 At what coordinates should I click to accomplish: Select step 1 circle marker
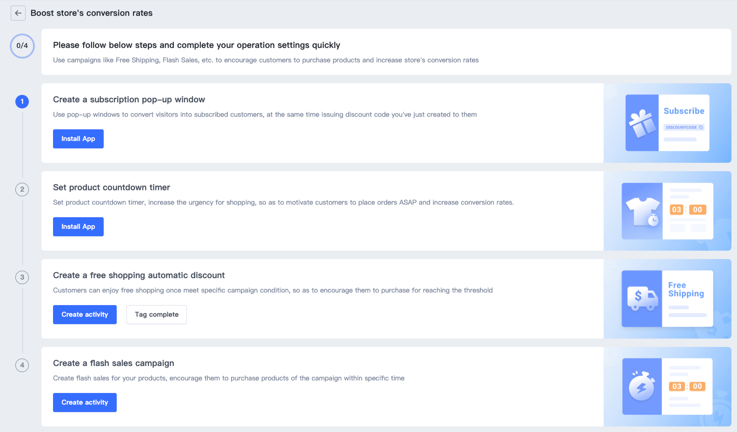[x=22, y=101]
